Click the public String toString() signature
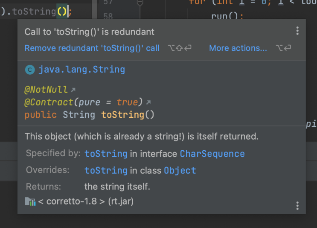 point(89,115)
